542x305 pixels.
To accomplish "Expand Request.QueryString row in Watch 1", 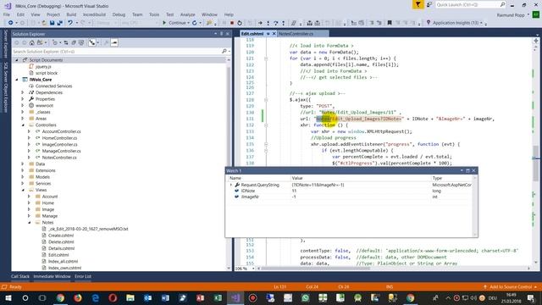I will click(231, 185).
